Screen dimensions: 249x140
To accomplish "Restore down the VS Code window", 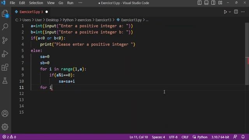I will pos(236,3).
